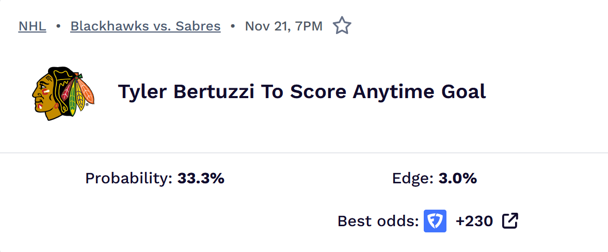Click the Anytime Goal text in the heading

pyautogui.click(x=419, y=92)
